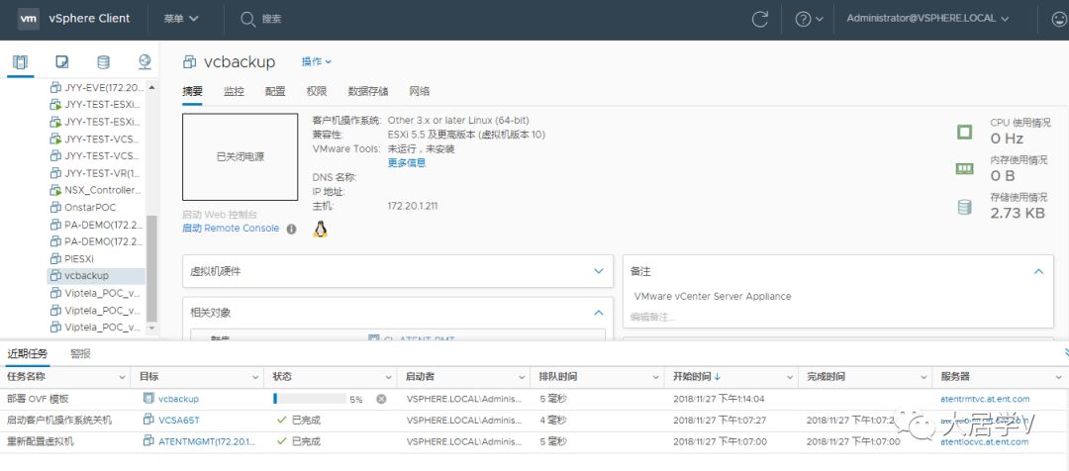Viewport: 1069px width, 471px height.
Task: Open the 启动者 column filter dropdown
Action: tap(523, 377)
